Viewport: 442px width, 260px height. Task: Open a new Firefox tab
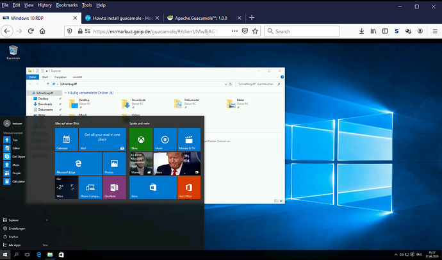pyautogui.click(x=252, y=18)
